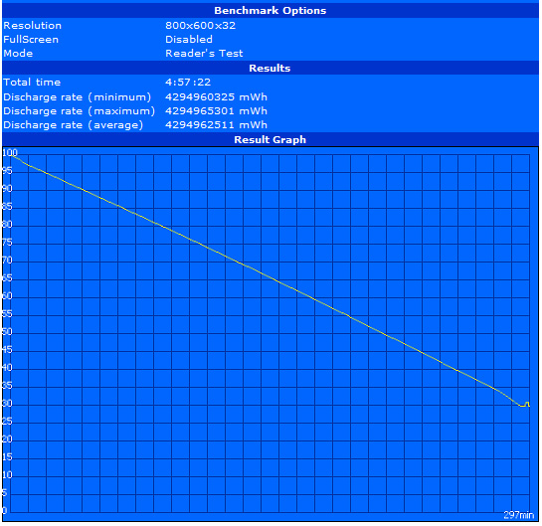Viewport: 542px width, 526px height.
Task: Click the Benchmark Options header
Action: pyautogui.click(x=270, y=10)
